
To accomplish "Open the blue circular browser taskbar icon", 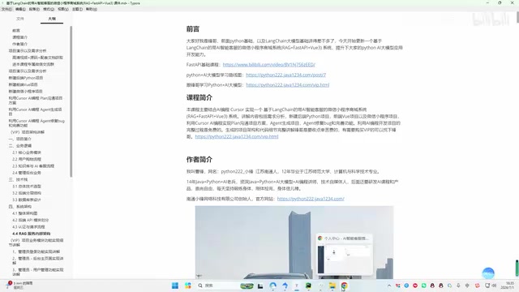I will (x=272, y=286).
